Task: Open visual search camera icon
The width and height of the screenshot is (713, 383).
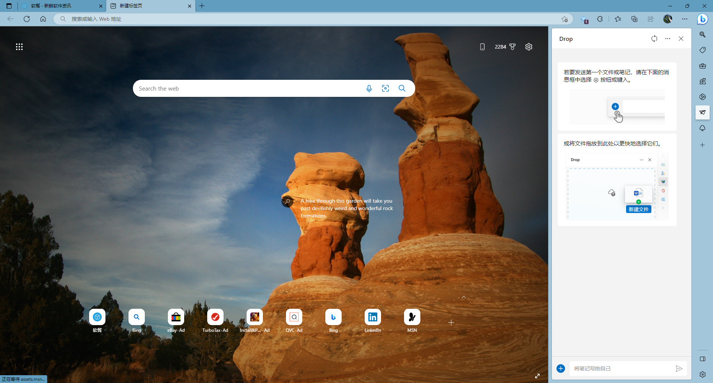Action: tap(385, 88)
